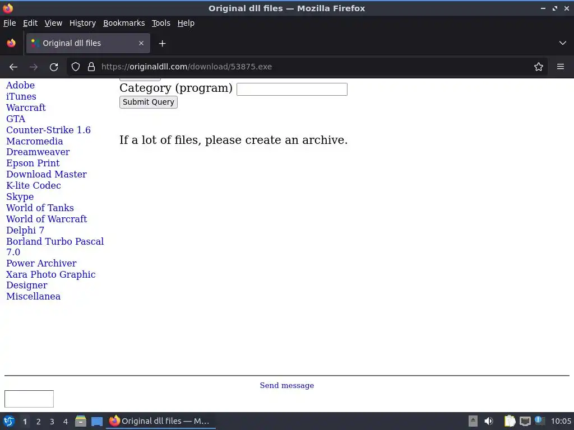Click the taskbar clock showing 10:05
Viewport: 574px width, 430px height.
561,421
